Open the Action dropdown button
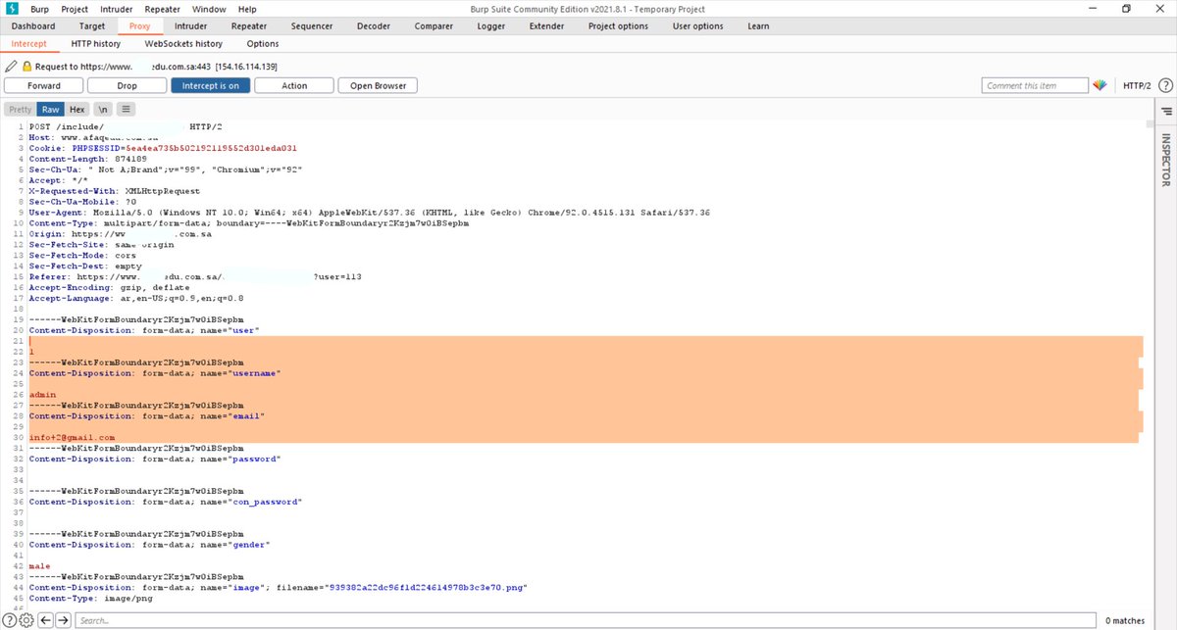Viewport: 1177px width, 630px height. [294, 85]
